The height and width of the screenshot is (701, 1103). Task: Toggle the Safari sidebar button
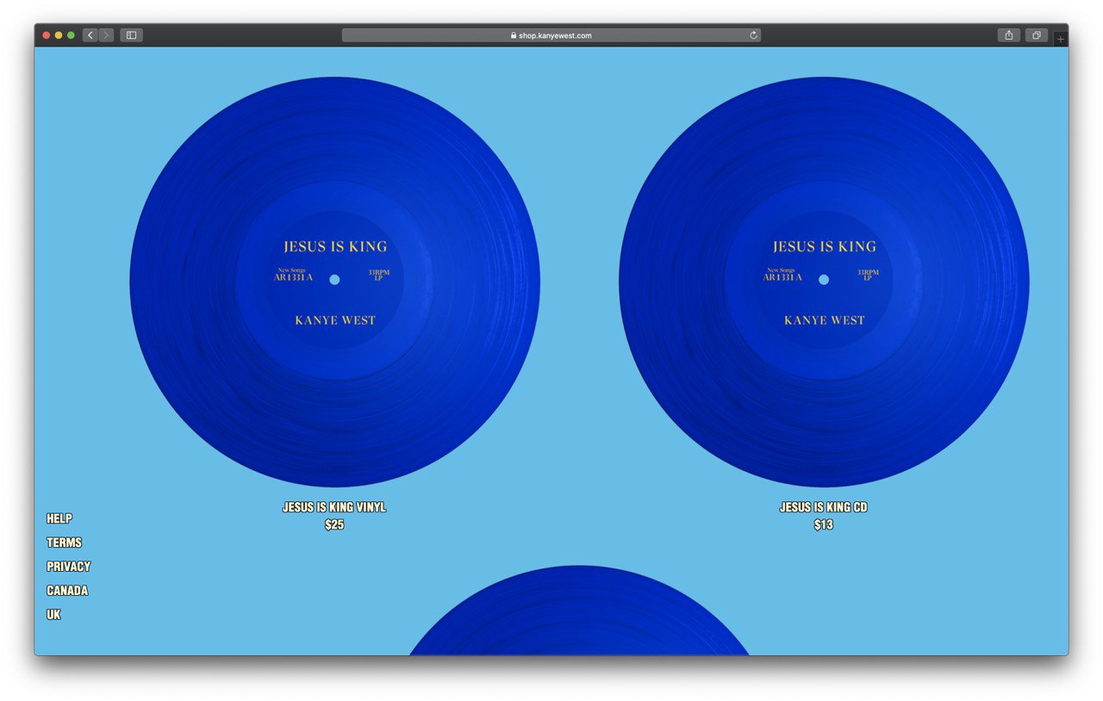[x=131, y=35]
